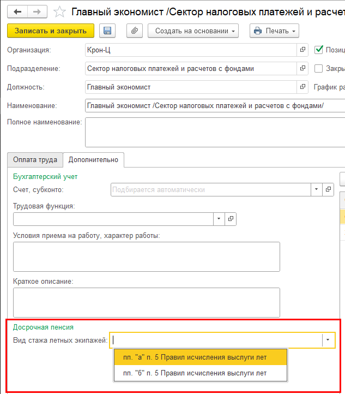Switch to the Оплата труда tab
345x394 pixels.
(x=35, y=160)
